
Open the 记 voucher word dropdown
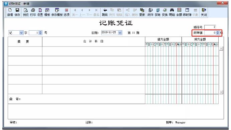pyautogui.click(x=21, y=33)
